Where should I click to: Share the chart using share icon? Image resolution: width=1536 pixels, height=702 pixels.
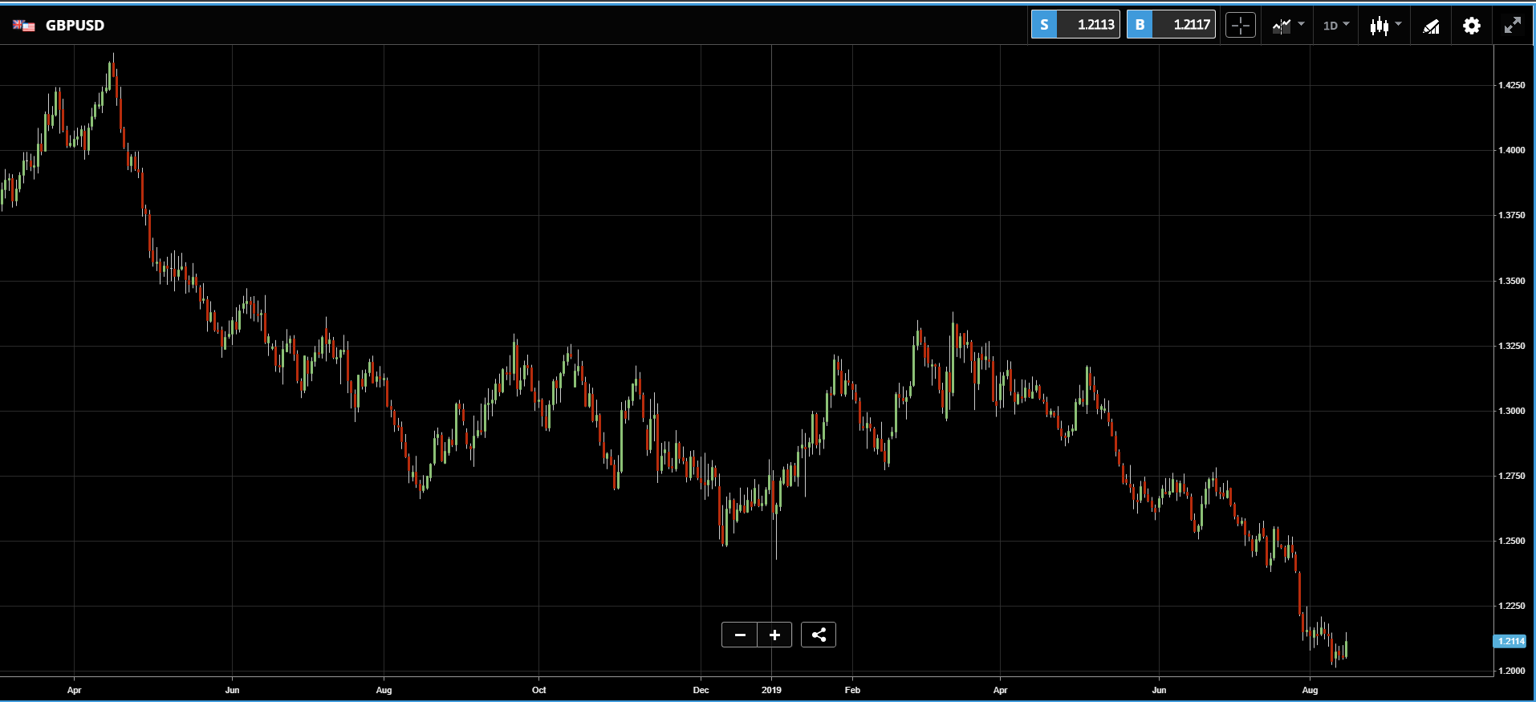click(x=819, y=635)
